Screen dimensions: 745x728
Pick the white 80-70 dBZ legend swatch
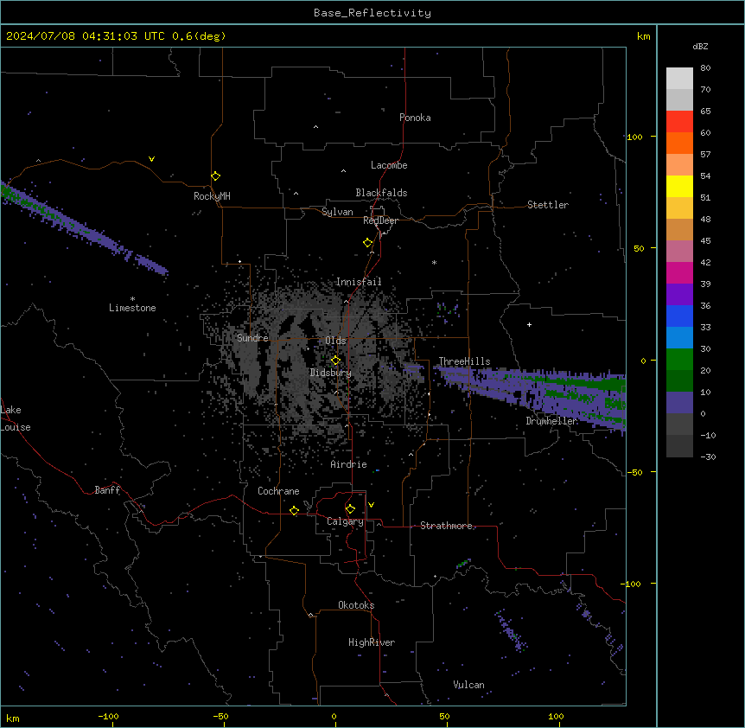[x=679, y=79]
